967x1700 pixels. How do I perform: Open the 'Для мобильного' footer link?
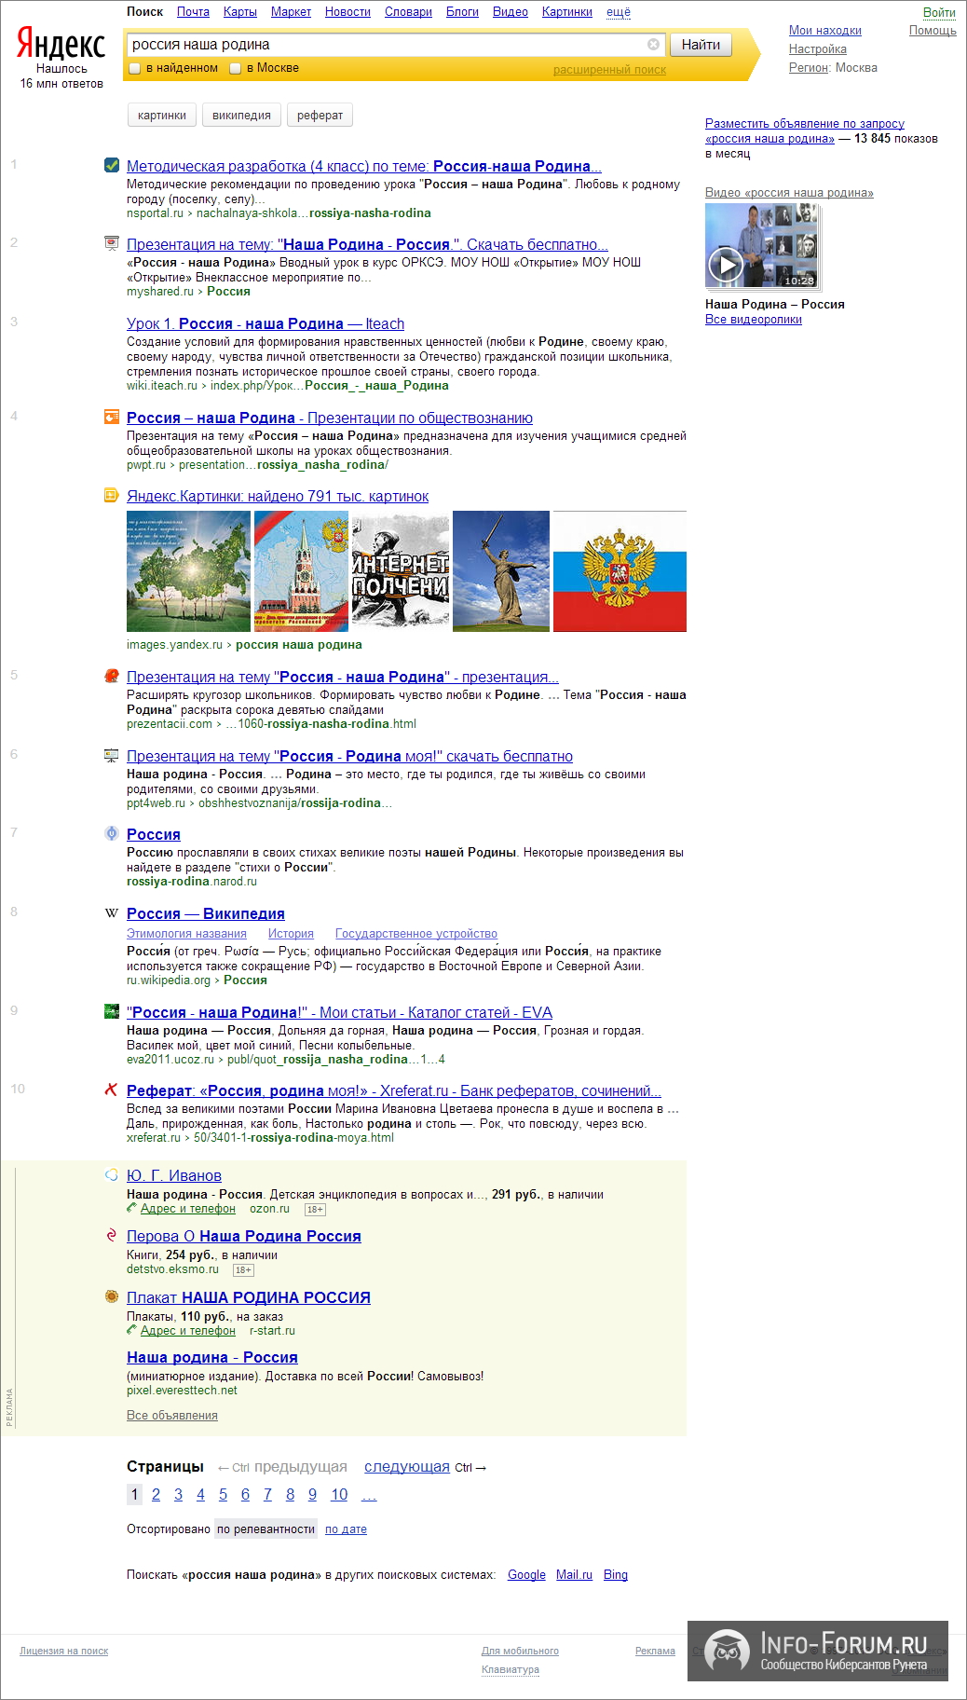[520, 1652]
